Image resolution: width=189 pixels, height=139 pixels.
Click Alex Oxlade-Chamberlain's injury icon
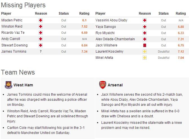coord(145,39)
